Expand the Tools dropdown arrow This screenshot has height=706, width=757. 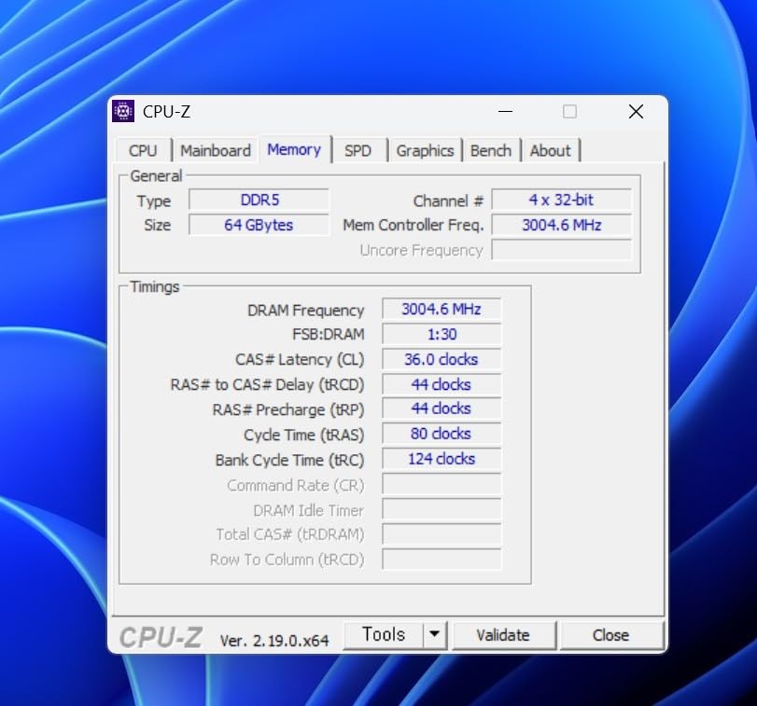(434, 634)
